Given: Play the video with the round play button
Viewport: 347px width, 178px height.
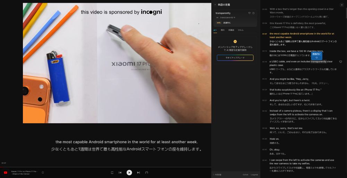Looking at the screenshot, I should pos(129,172).
